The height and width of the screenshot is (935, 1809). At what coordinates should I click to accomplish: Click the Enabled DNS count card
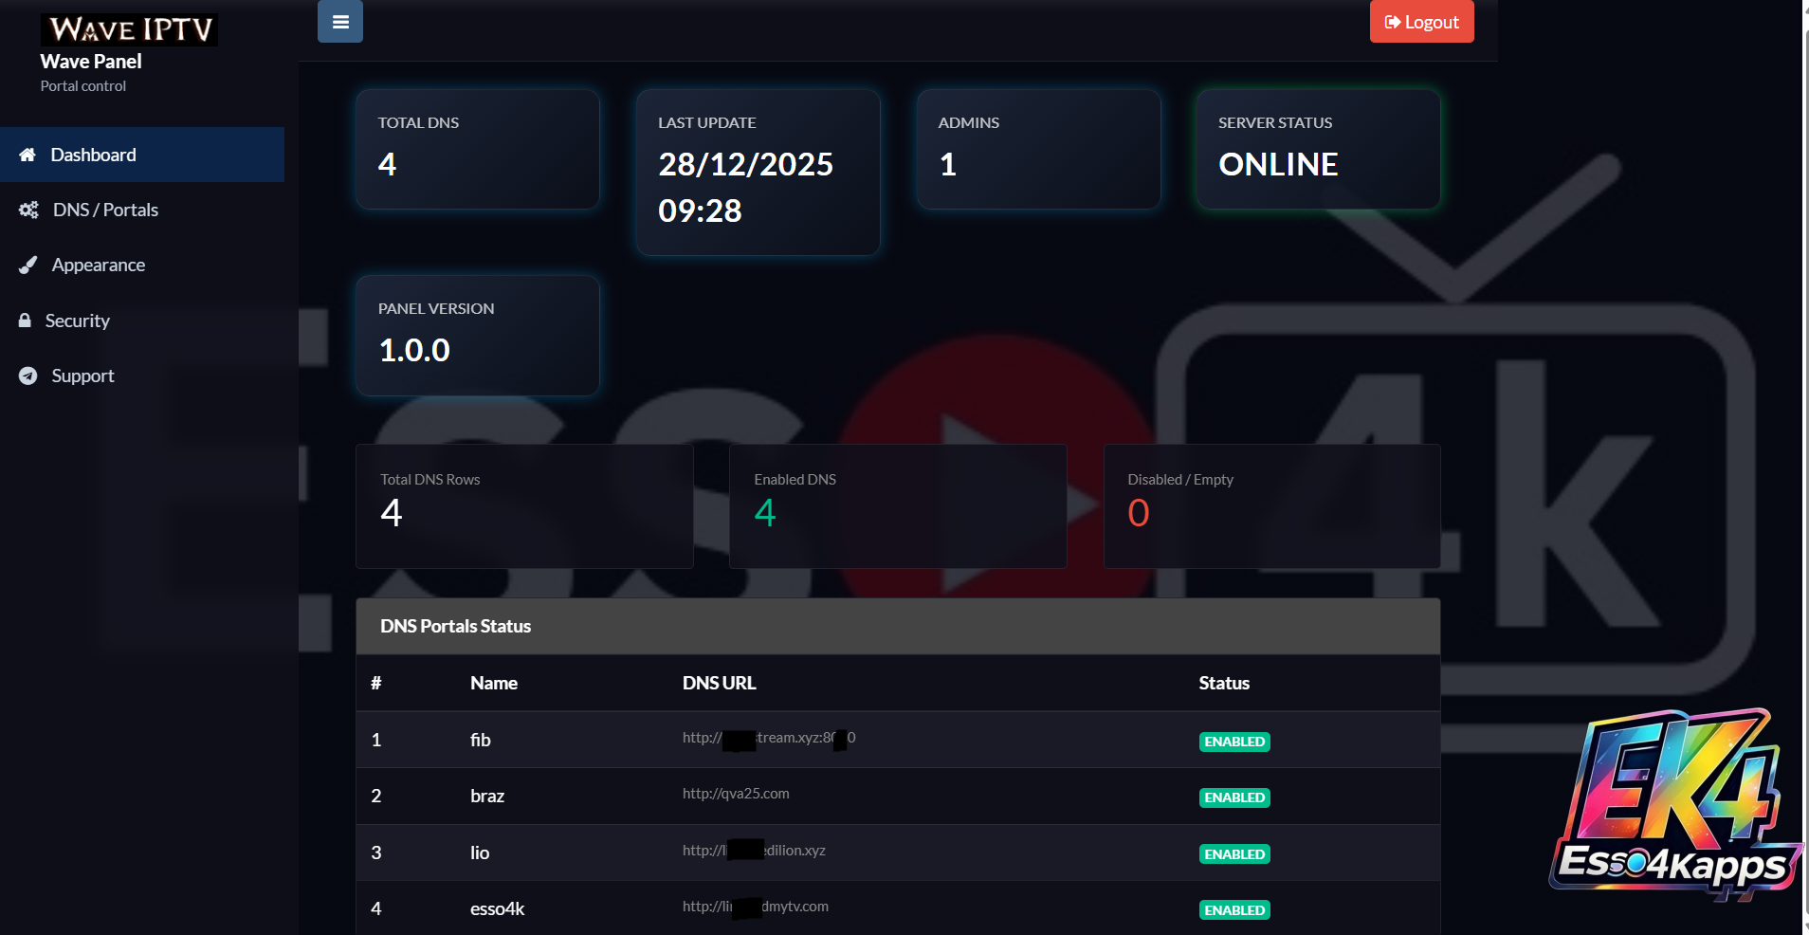[898, 506]
